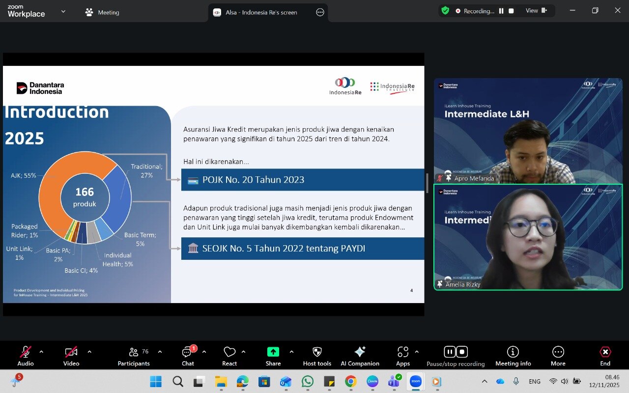The image size is (629, 393).
Task: Show Meeting info
Action: click(x=513, y=356)
